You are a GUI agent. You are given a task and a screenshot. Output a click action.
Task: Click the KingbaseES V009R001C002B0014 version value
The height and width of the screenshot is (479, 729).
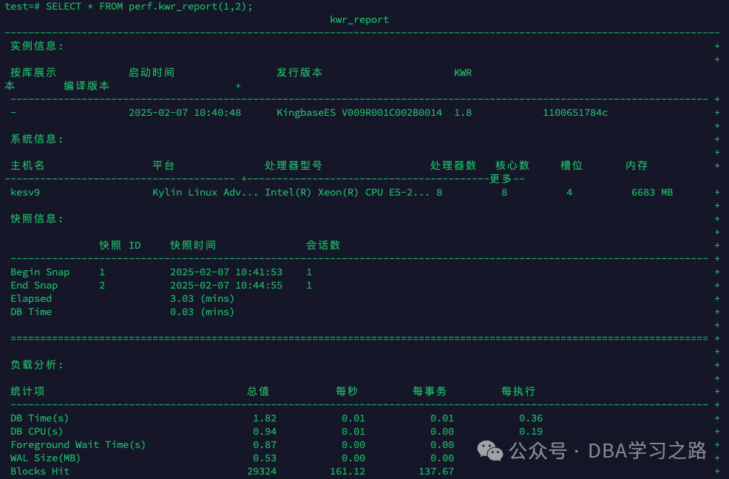coord(359,113)
